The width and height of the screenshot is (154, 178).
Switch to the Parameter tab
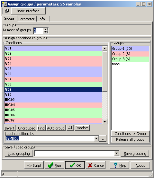26,19
